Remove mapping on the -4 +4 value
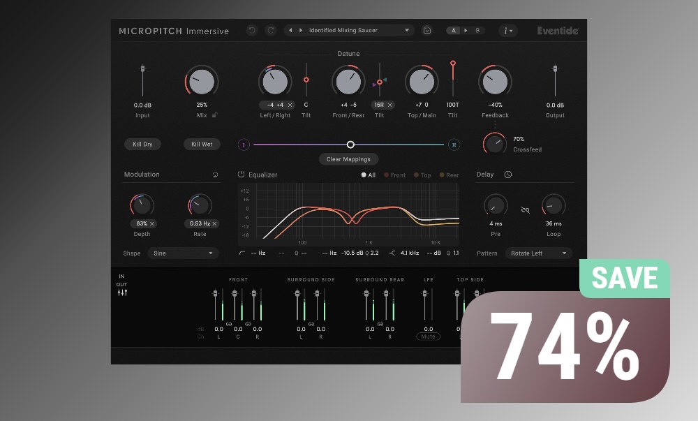 click(x=290, y=105)
